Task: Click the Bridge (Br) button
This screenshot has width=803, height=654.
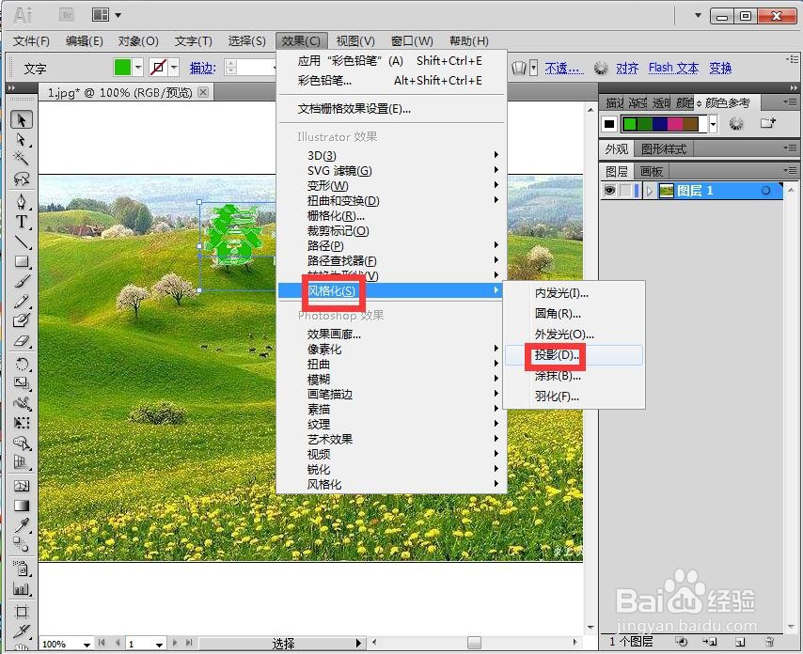Action: tap(67, 15)
